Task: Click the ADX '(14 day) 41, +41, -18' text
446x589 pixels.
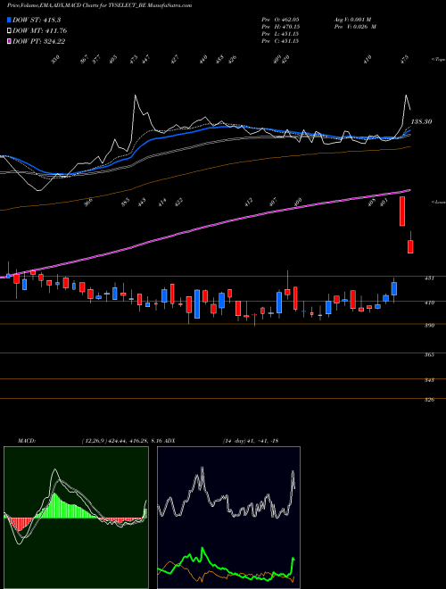Action: point(251,440)
